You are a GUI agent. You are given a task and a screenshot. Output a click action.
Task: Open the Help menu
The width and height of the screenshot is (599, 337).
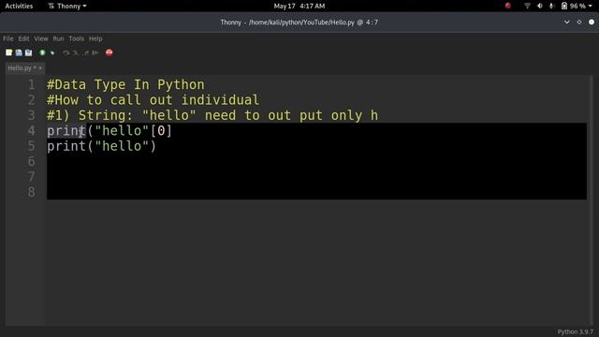click(95, 38)
